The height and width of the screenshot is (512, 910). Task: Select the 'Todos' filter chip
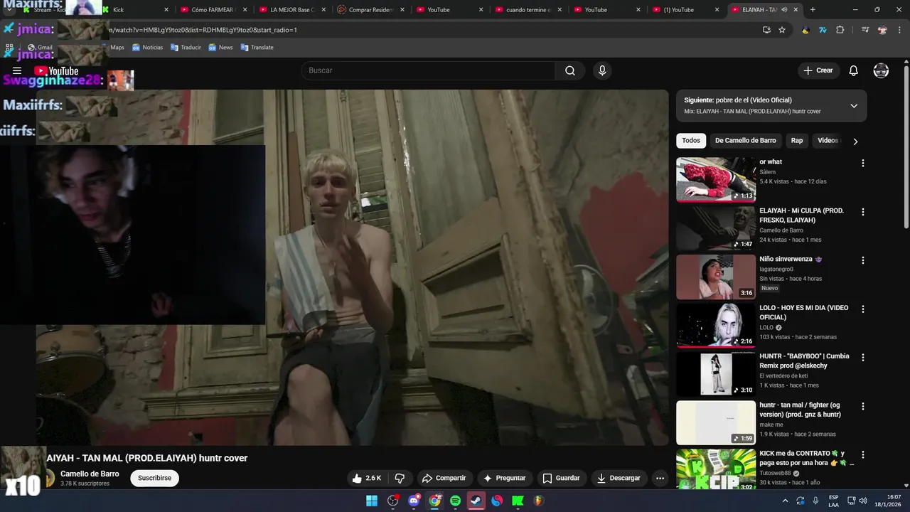click(691, 141)
